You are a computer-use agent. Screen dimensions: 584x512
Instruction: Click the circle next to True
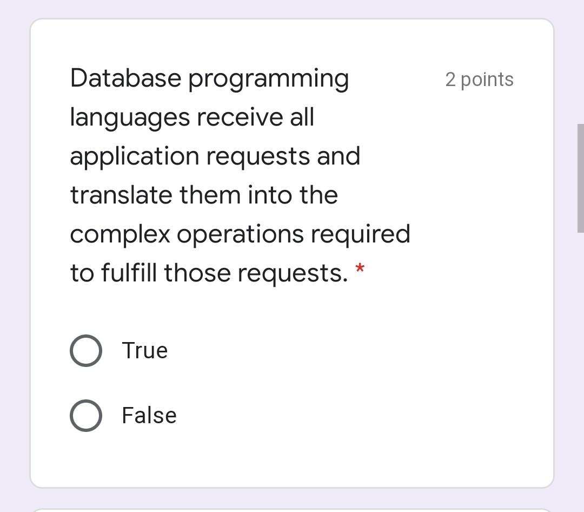[85, 350]
